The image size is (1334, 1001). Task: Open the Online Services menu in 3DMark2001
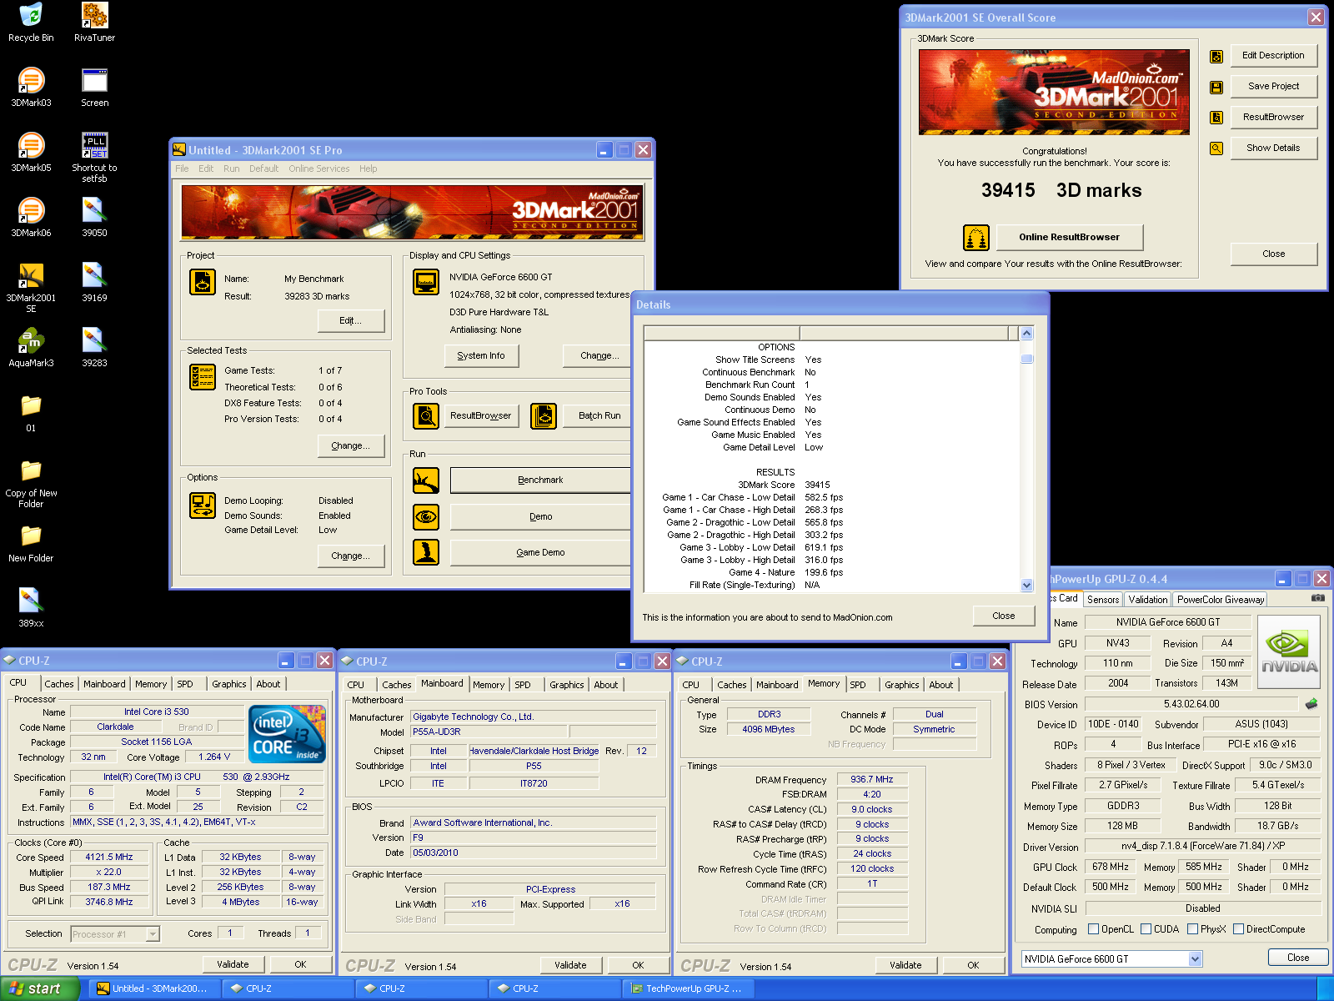(319, 169)
